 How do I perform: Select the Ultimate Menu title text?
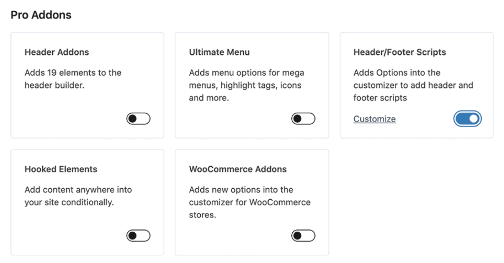click(219, 52)
